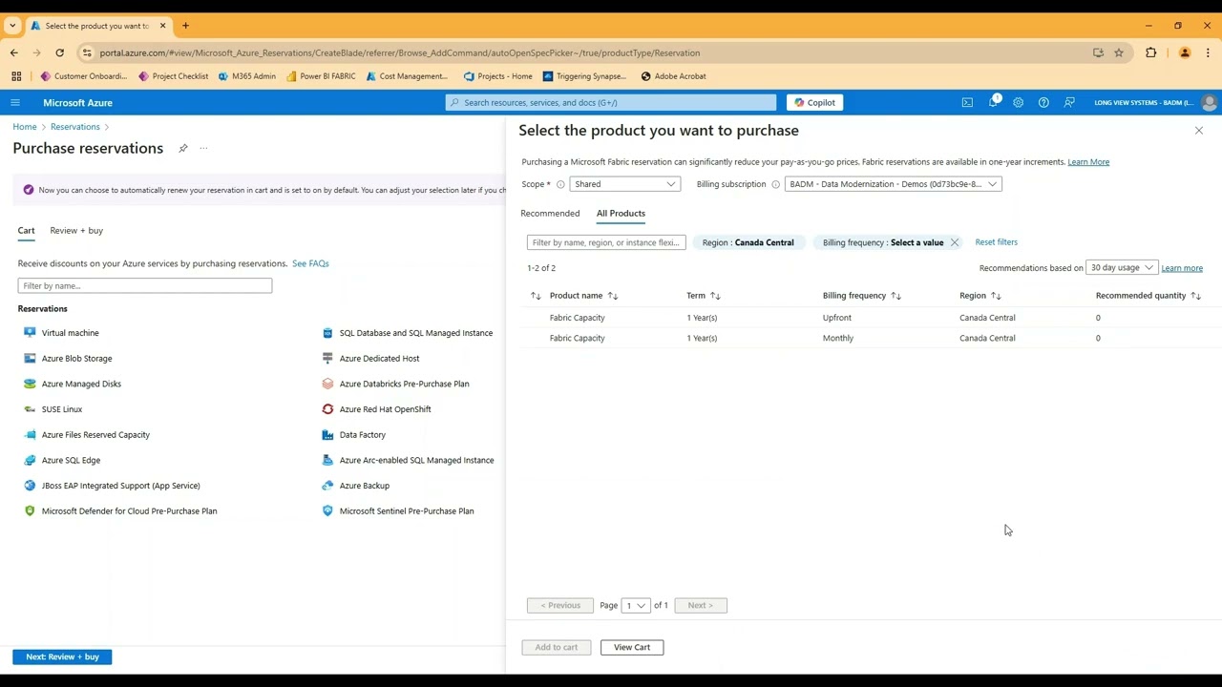The width and height of the screenshot is (1222, 687).
Task: Change the 30 day usage dropdown
Action: [1123, 268]
